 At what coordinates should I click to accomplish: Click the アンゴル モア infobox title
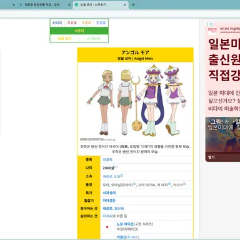[136, 52]
